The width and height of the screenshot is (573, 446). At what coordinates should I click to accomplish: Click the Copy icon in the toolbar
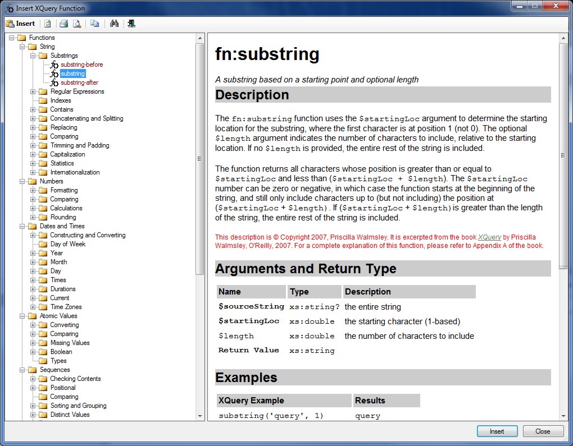click(x=94, y=24)
